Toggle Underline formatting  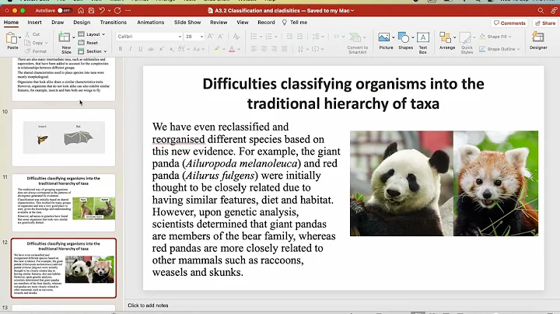point(140,49)
